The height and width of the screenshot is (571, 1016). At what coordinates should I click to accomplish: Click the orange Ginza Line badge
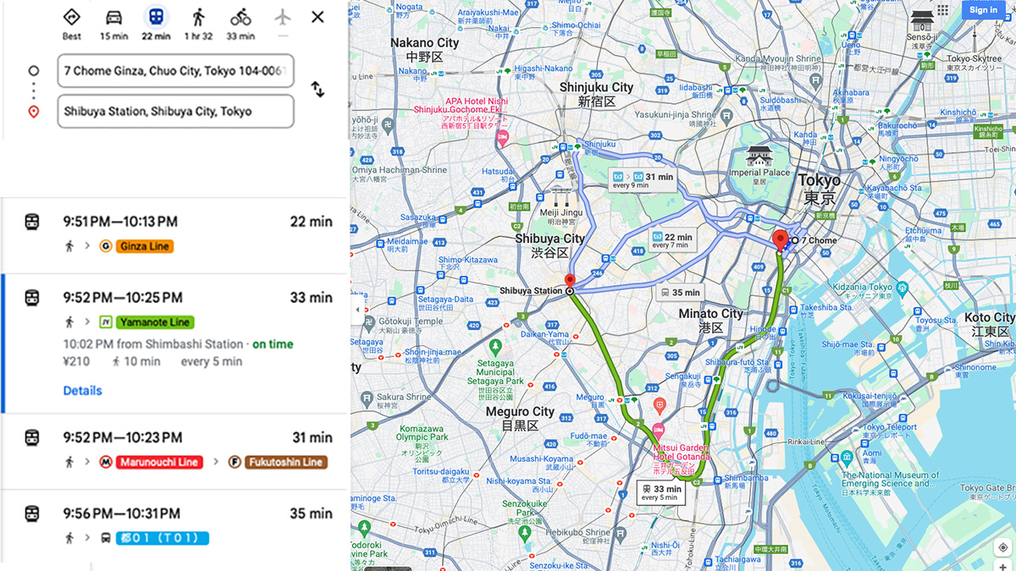coord(143,246)
